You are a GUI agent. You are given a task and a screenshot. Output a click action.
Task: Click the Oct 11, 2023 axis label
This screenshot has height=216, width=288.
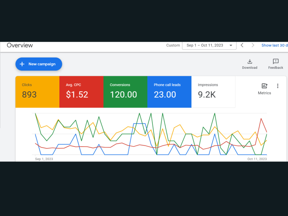(x=257, y=159)
